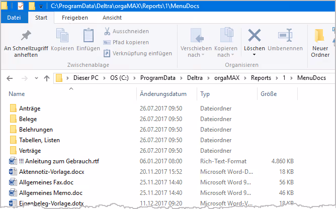Select Allgemeines Memo.doc file icon
The height and width of the screenshot is (209, 336).
(x=13, y=193)
